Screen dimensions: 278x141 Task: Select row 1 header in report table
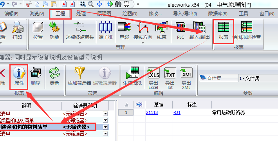[x=126, y=112]
